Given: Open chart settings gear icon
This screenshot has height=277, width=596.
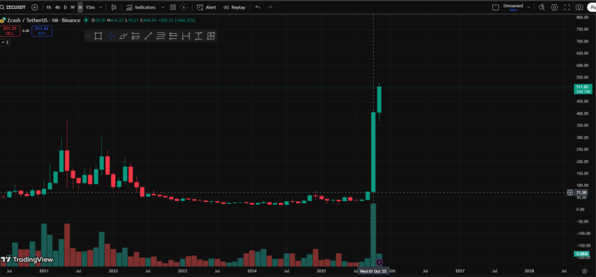Looking at the screenshot, I should tap(554, 8).
